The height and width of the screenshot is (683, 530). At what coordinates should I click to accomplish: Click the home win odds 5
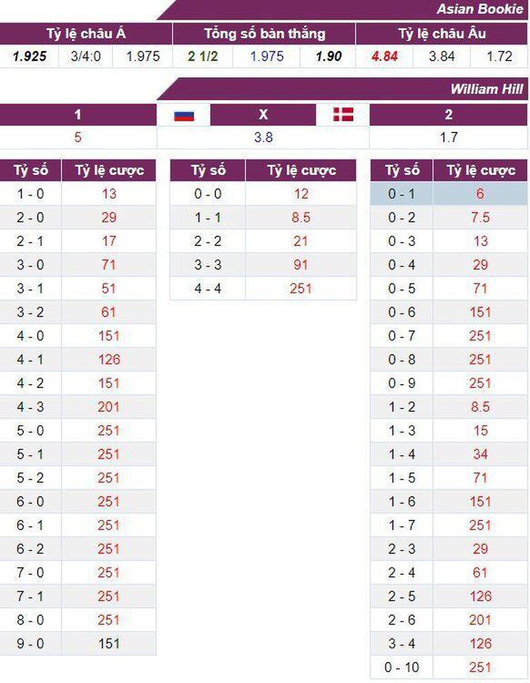tap(78, 137)
